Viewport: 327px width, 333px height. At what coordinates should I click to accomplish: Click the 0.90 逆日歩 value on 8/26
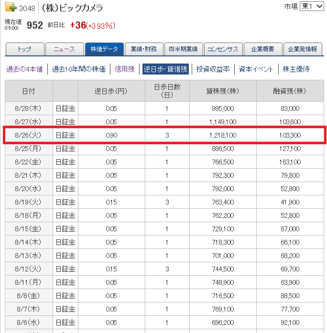click(x=111, y=135)
